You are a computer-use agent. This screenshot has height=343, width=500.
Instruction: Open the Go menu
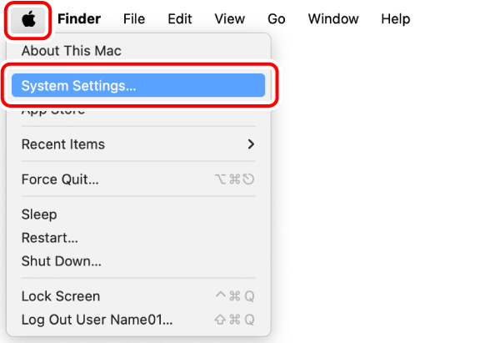(x=276, y=19)
